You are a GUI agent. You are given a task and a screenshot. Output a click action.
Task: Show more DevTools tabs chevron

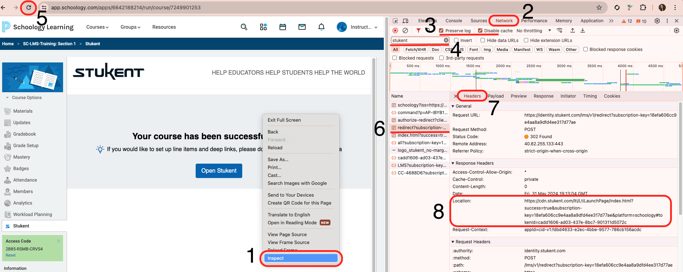(x=611, y=21)
